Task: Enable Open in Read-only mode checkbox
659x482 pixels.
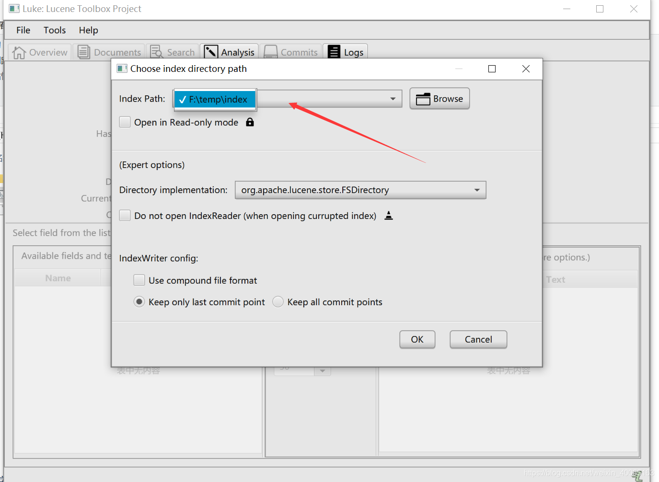Action: 125,122
